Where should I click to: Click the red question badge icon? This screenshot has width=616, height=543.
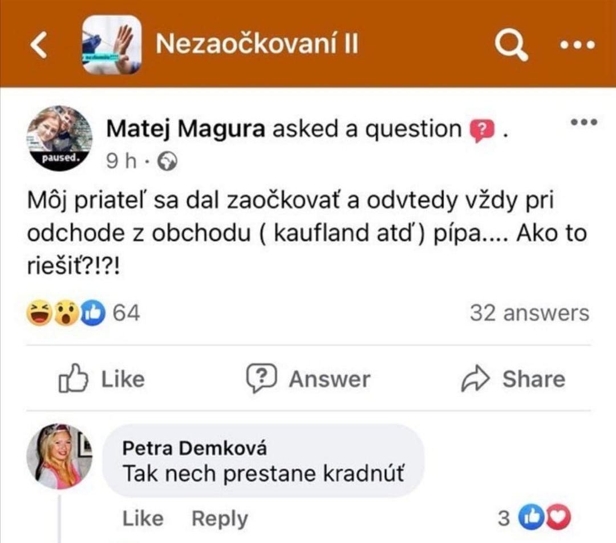pyautogui.click(x=482, y=131)
